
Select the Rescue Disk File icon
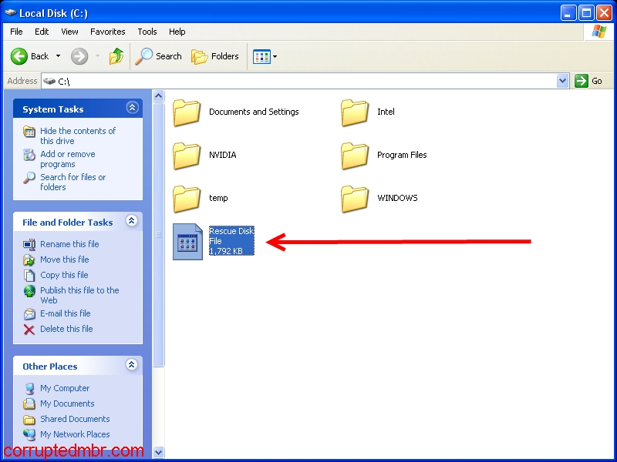pos(187,242)
